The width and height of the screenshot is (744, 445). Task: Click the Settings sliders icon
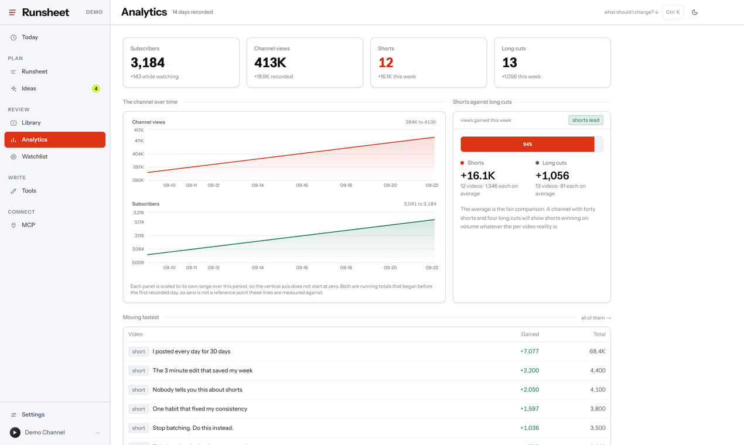pyautogui.click(x=13, y=415)
